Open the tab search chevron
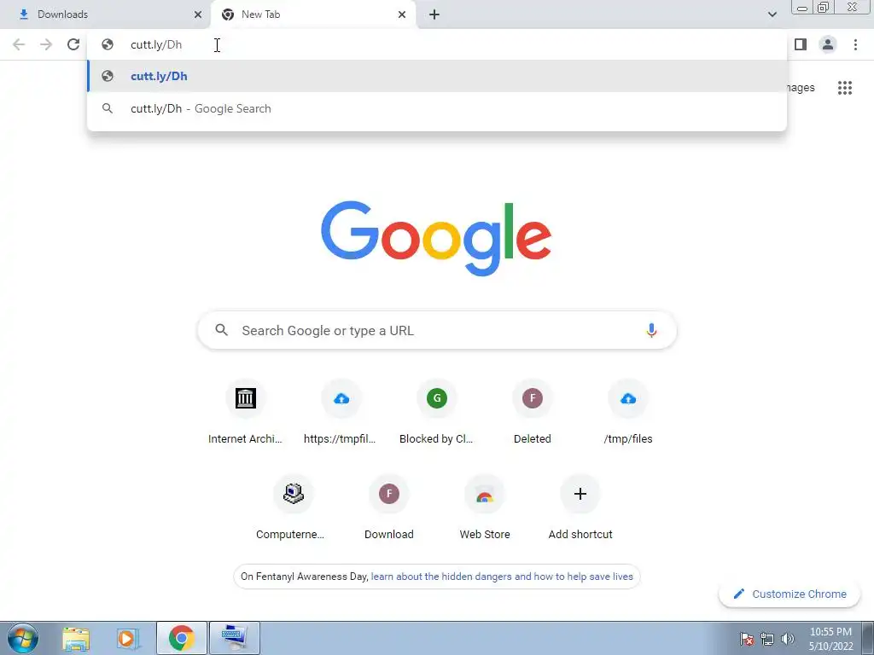 click(772, 14)
